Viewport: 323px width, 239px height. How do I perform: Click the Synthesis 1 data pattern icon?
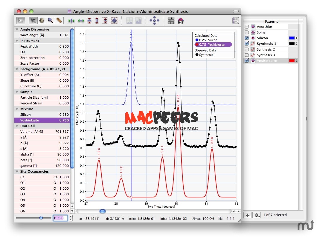click(253, 44)
